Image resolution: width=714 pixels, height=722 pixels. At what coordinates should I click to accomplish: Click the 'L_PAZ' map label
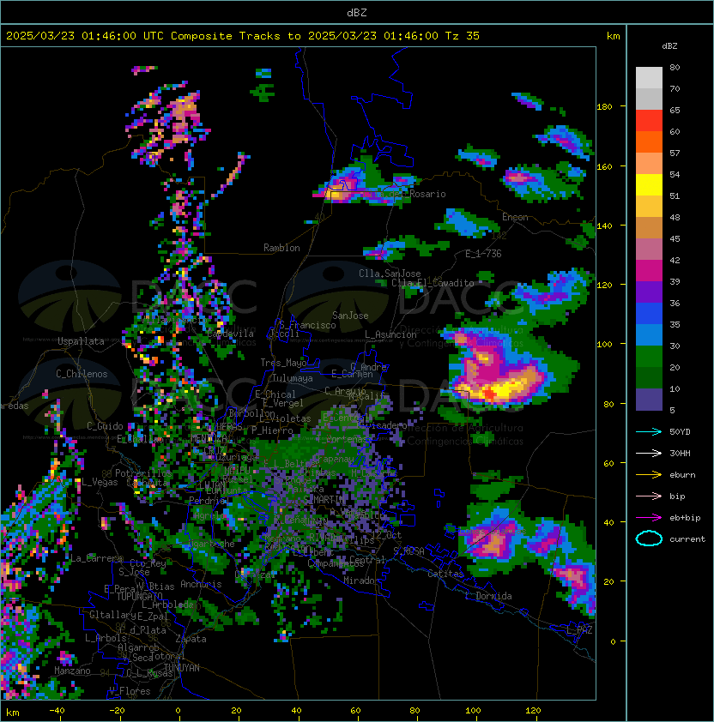tap(579, 630)
